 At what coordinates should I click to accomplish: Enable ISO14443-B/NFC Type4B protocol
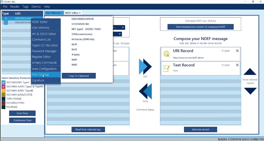[4, 91]
